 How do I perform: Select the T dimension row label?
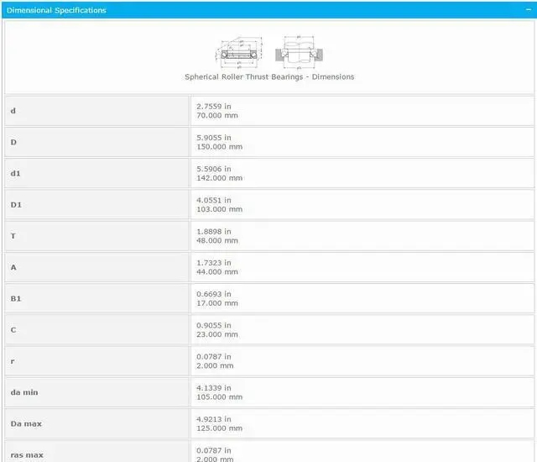[13, 236]
